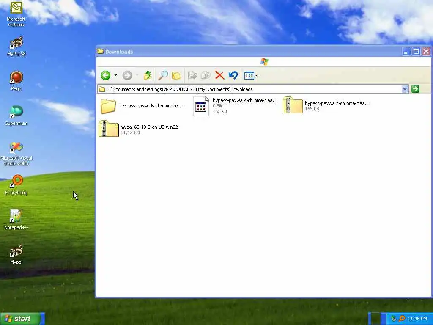Click the Microsoft Outlook desktop shortcut
The height and width of the screenshot is (325, 433).
(x=16, y=14)
